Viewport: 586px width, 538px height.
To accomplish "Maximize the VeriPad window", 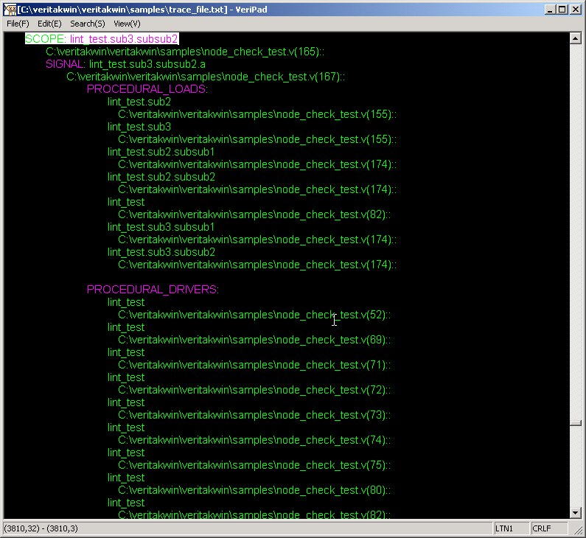I will [562, 10].
